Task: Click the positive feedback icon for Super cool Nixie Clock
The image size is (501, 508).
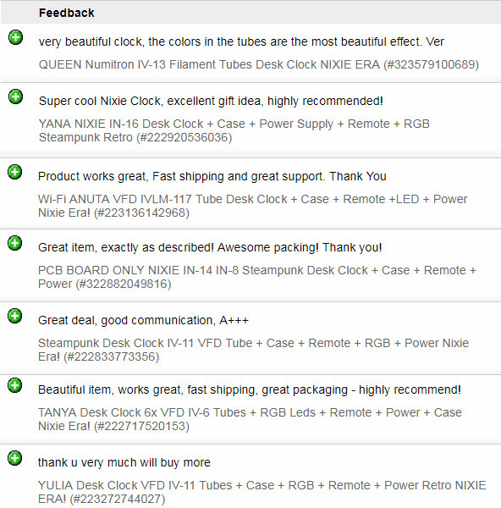Action: [x=15, y=97]
